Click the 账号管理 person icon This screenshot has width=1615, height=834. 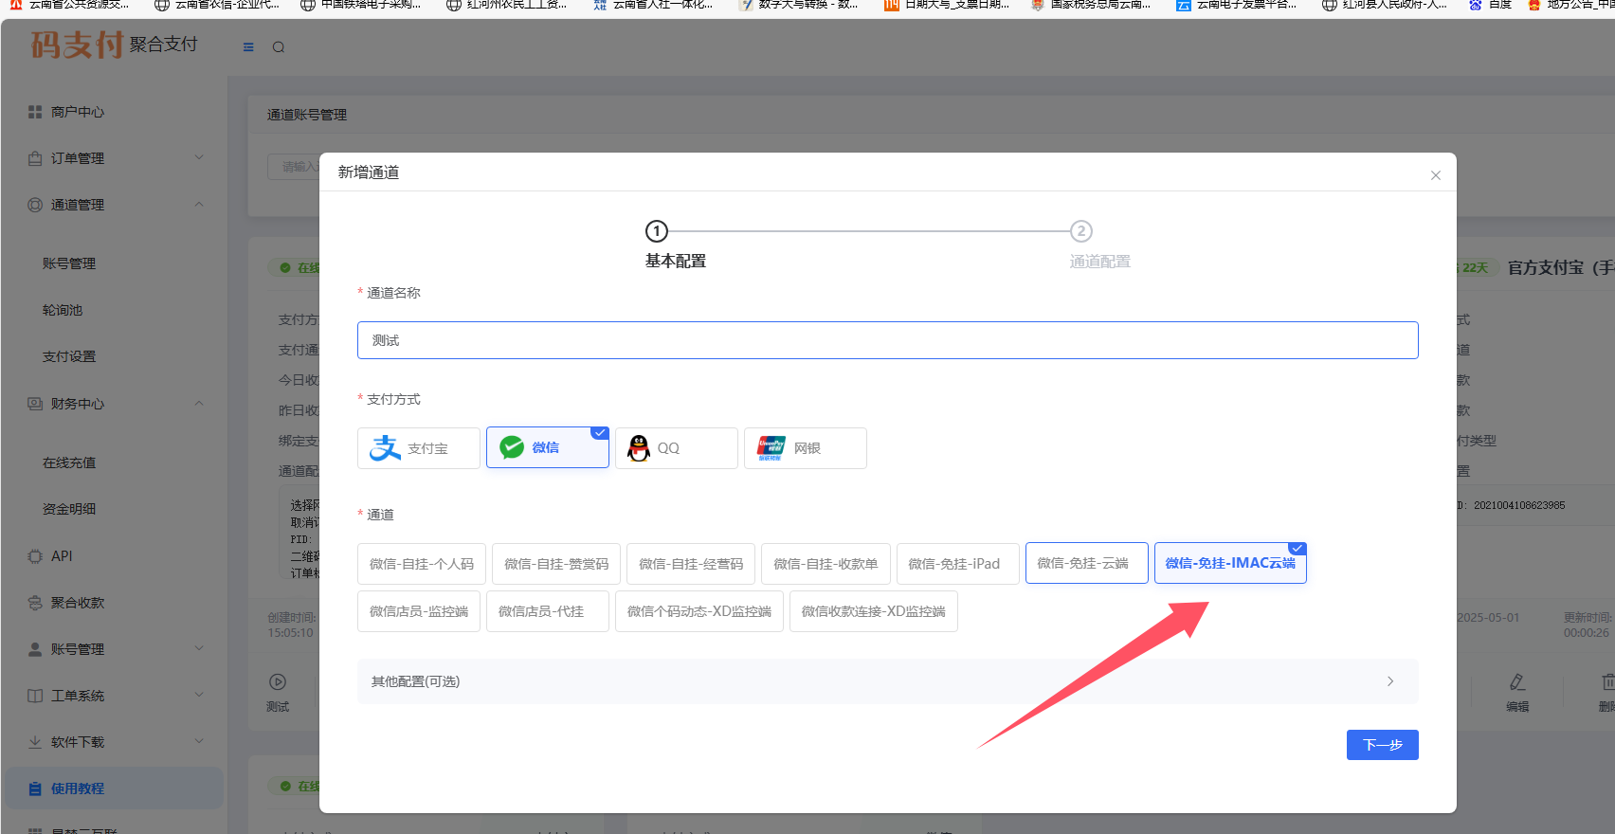point(35,649)
